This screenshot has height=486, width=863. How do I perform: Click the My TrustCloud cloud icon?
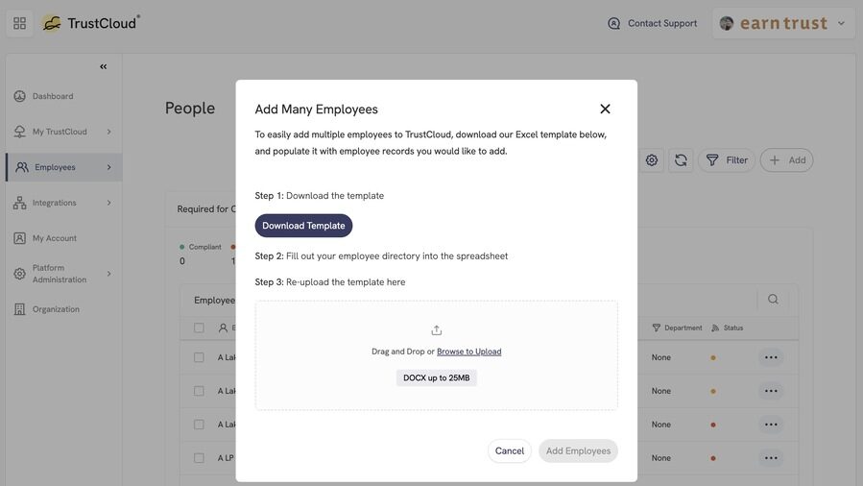[x=20, y=132]
